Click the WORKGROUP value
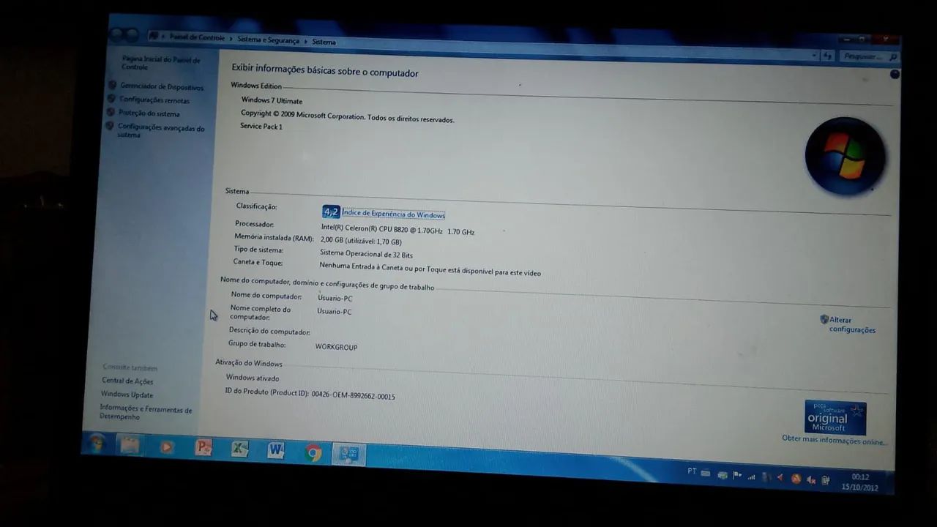Screen dimensions: 937x527 click(x=336, y=346)
